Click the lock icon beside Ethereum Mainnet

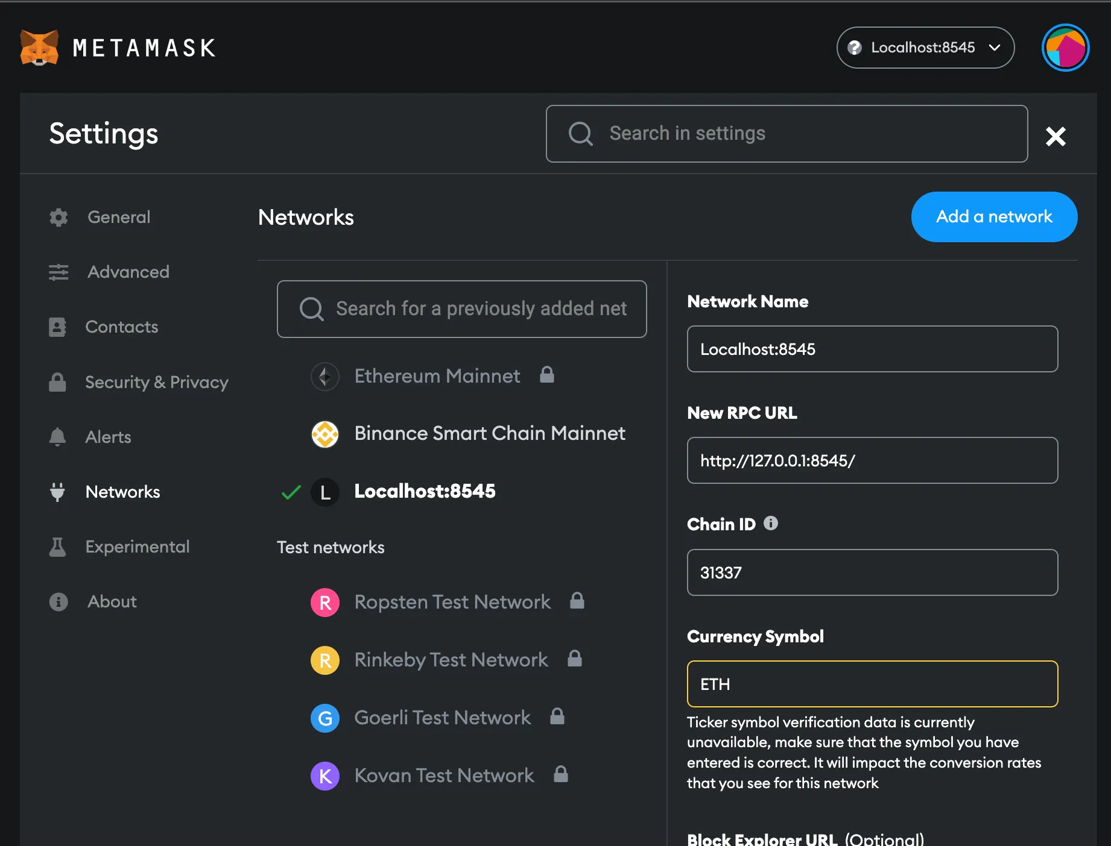click(x=547, y=375)
